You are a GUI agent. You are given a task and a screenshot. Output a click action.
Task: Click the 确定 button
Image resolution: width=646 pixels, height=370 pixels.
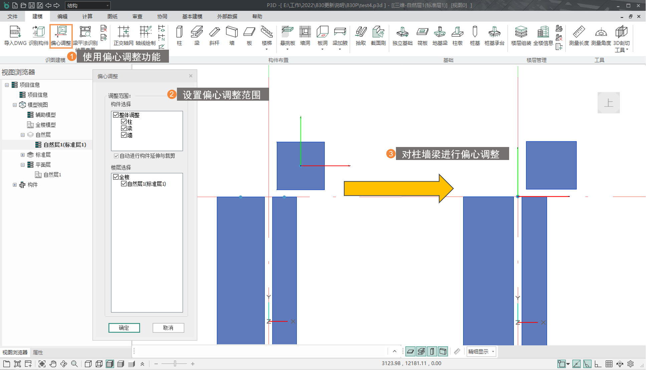(x=124, y=328)
